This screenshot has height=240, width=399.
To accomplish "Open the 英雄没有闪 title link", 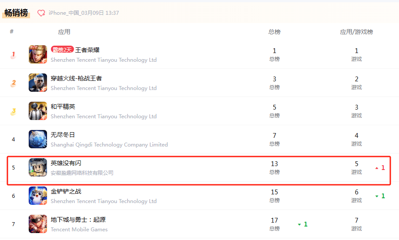I will point(66,163).
